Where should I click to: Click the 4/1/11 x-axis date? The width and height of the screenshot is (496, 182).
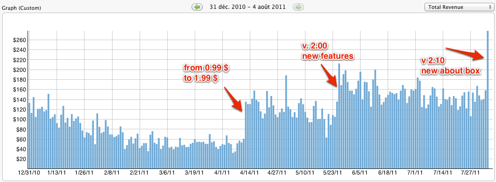[x=222, y=173]
